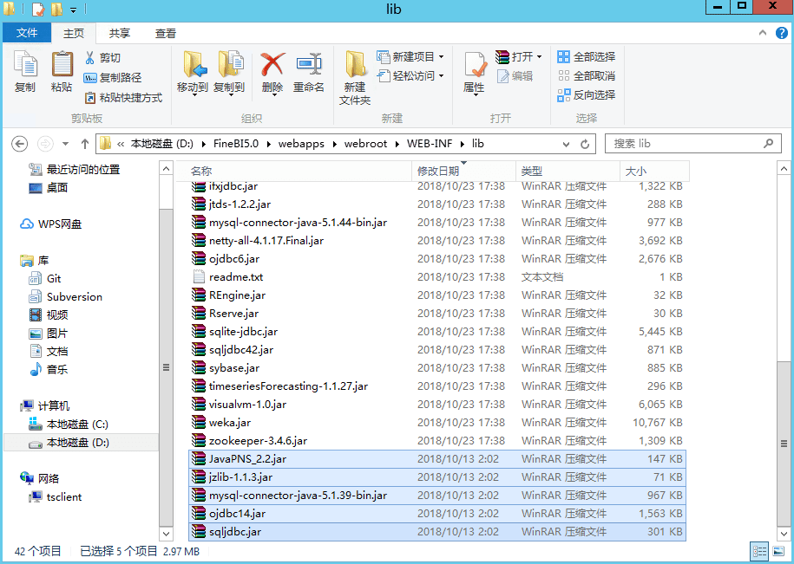Switch to the 查看 (View) tab
This screenshot has width=794, height=564.
(166, 33)
